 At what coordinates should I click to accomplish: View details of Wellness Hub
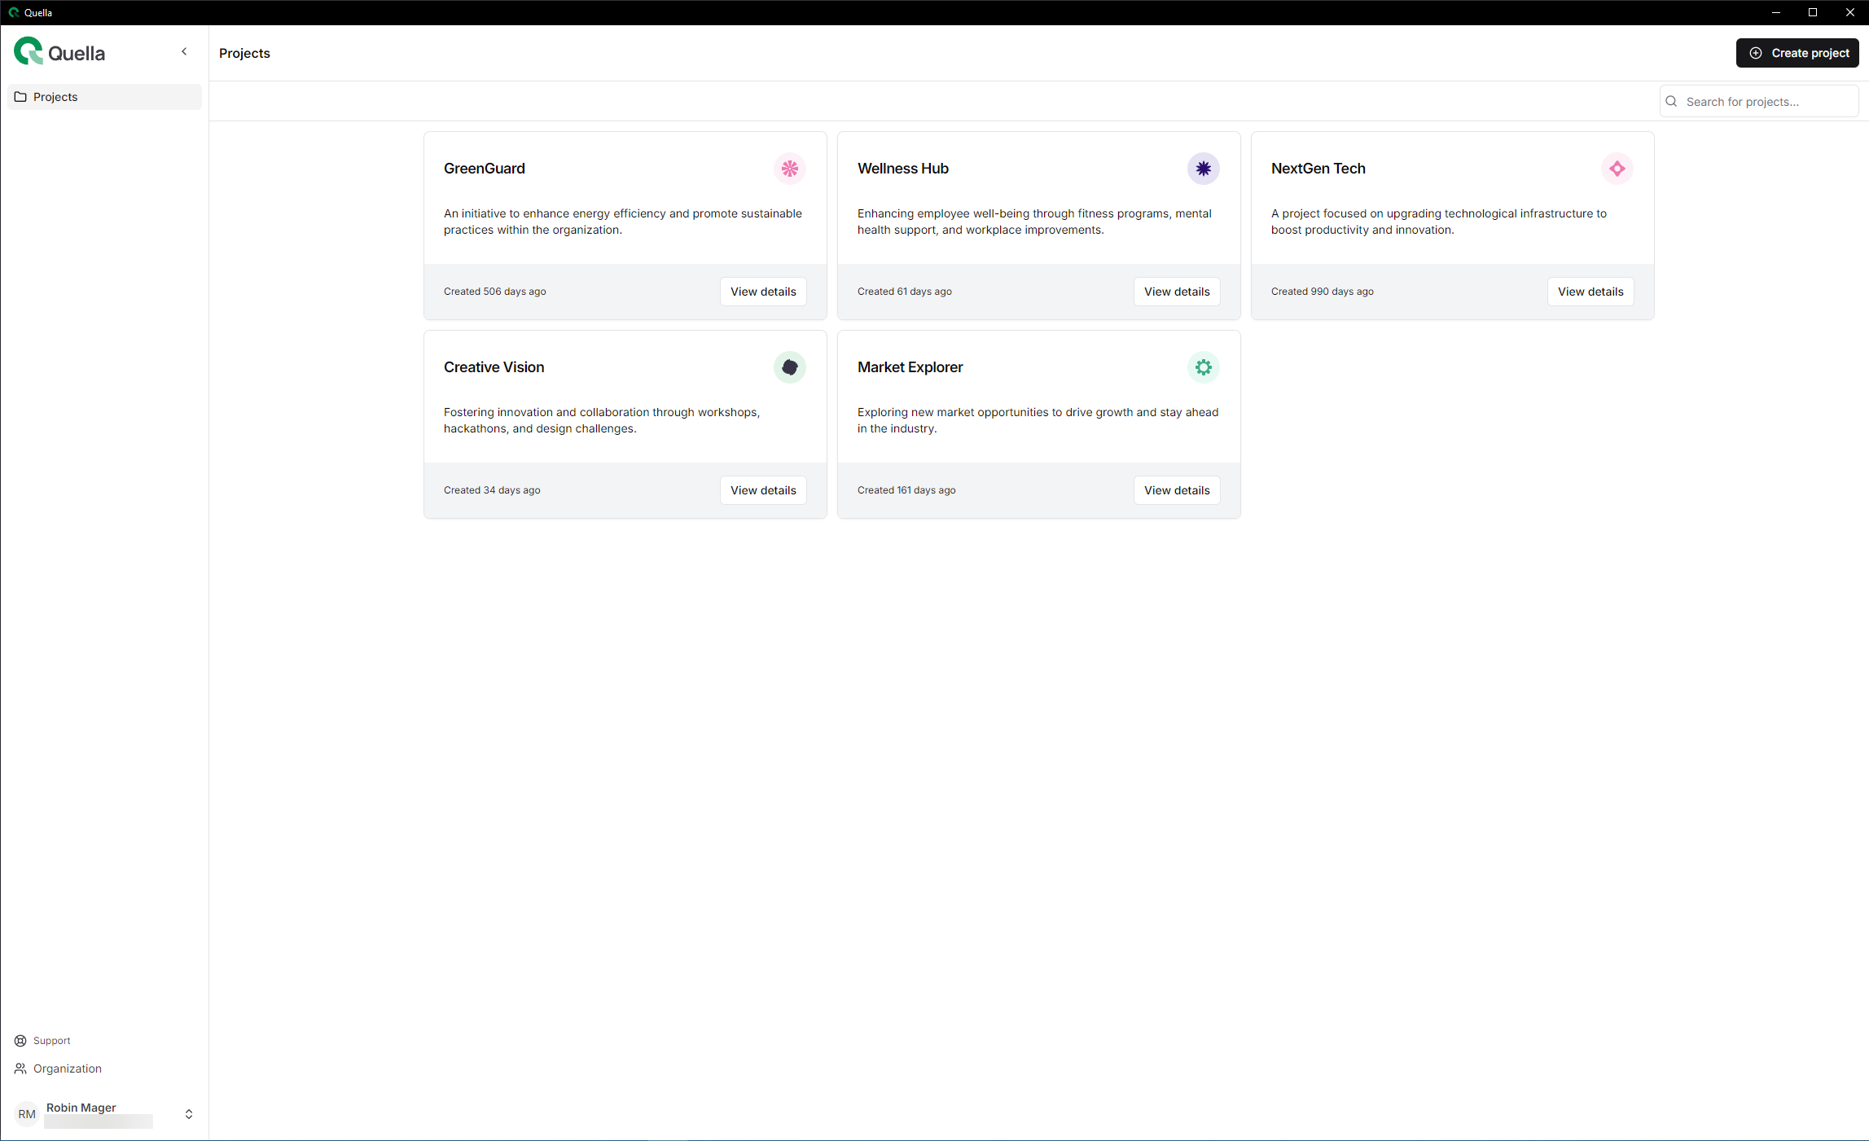pos(1176,292)
